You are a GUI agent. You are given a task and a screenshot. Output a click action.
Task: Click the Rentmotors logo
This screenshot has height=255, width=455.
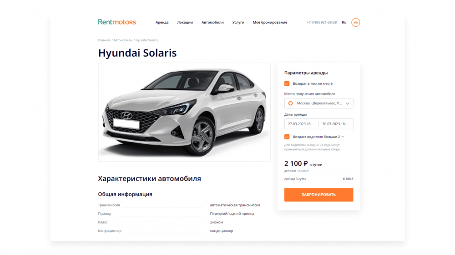[x=117, y=22]
